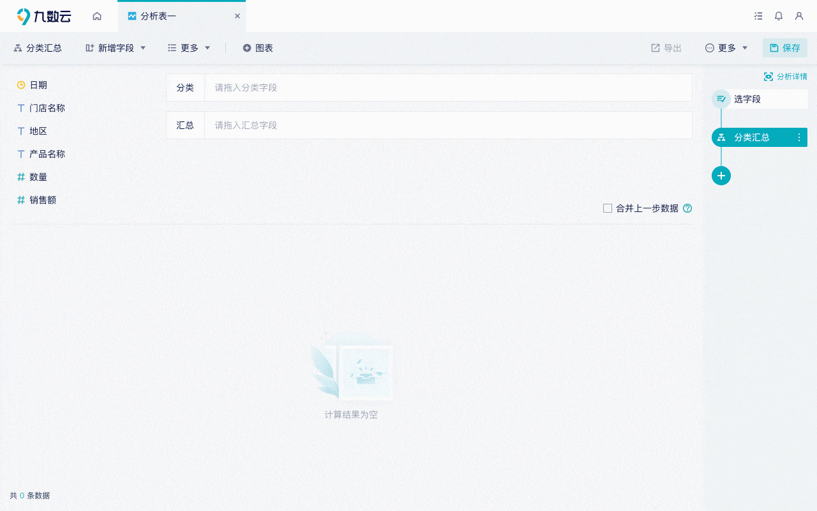Screen dimensions: 817x511
Task: Click the 九数云 logo
Action: (43, 16)
